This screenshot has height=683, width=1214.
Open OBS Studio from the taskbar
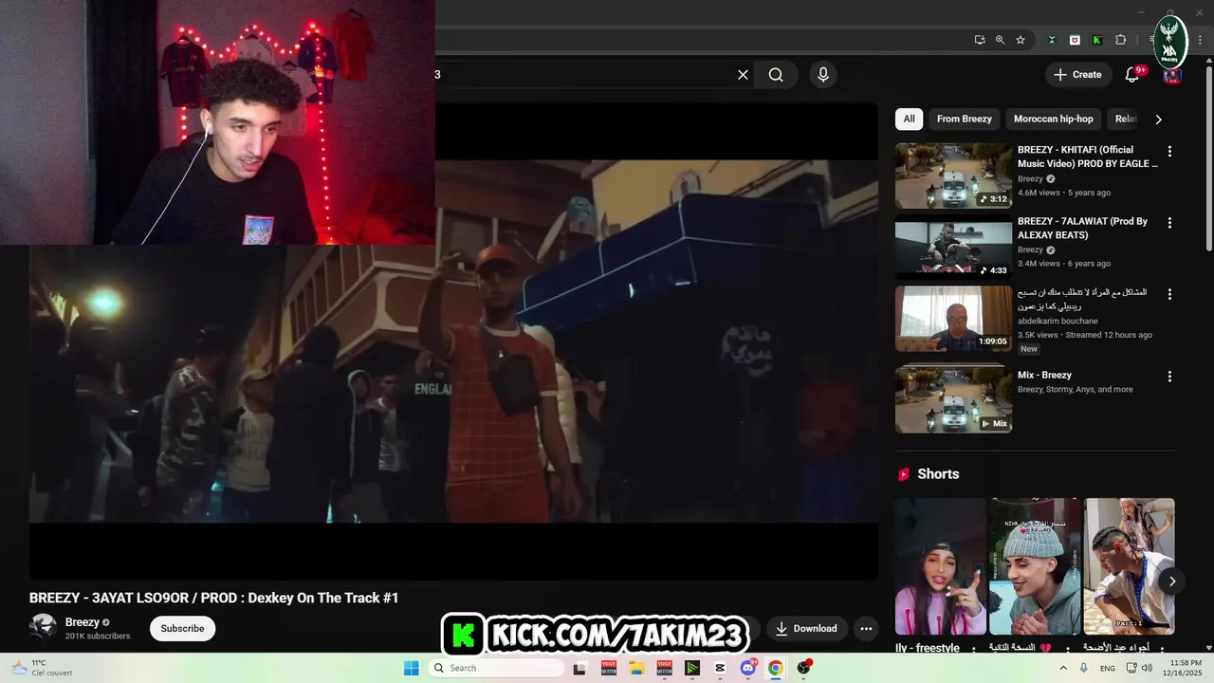pyautogui.click(x=804, y=668)
